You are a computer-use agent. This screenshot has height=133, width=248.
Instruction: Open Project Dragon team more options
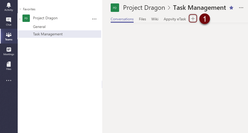[x=94, y=19]
